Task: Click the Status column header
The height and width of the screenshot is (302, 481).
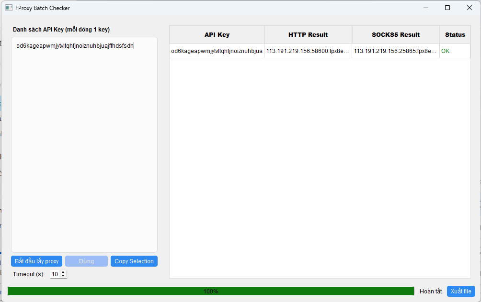Action: (455, 34)
